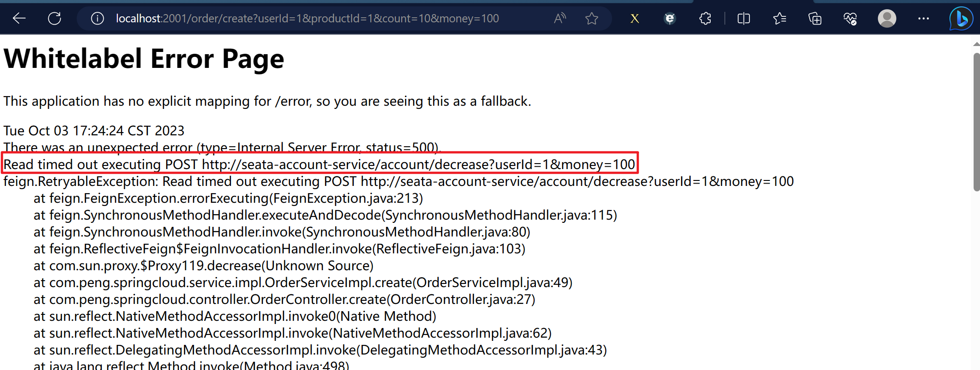Image resolution: width=980 pixels, height=370 pixels.
Task: Click the yellow X extension icon
Action: coord(634,19)
